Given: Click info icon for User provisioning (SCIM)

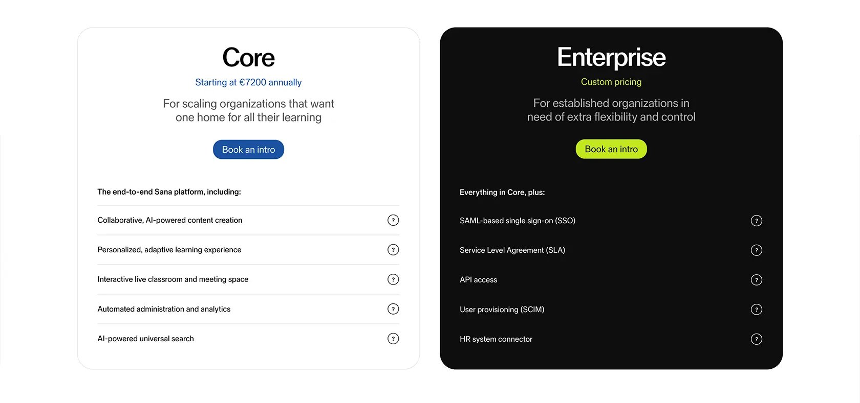Looking at the screenshot, I should click(757, 310).
